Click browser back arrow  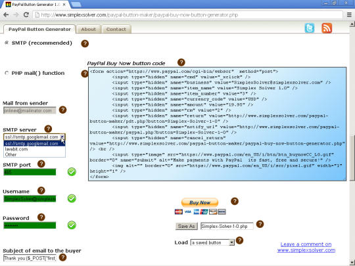tap(6, 15)
